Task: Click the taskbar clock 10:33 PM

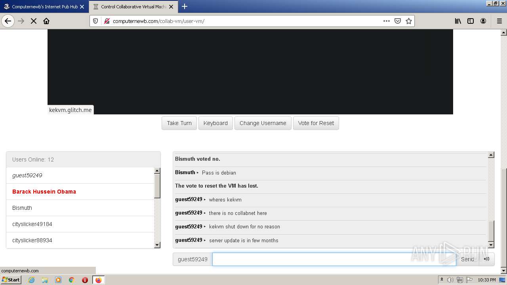Action: click(486, 280)
